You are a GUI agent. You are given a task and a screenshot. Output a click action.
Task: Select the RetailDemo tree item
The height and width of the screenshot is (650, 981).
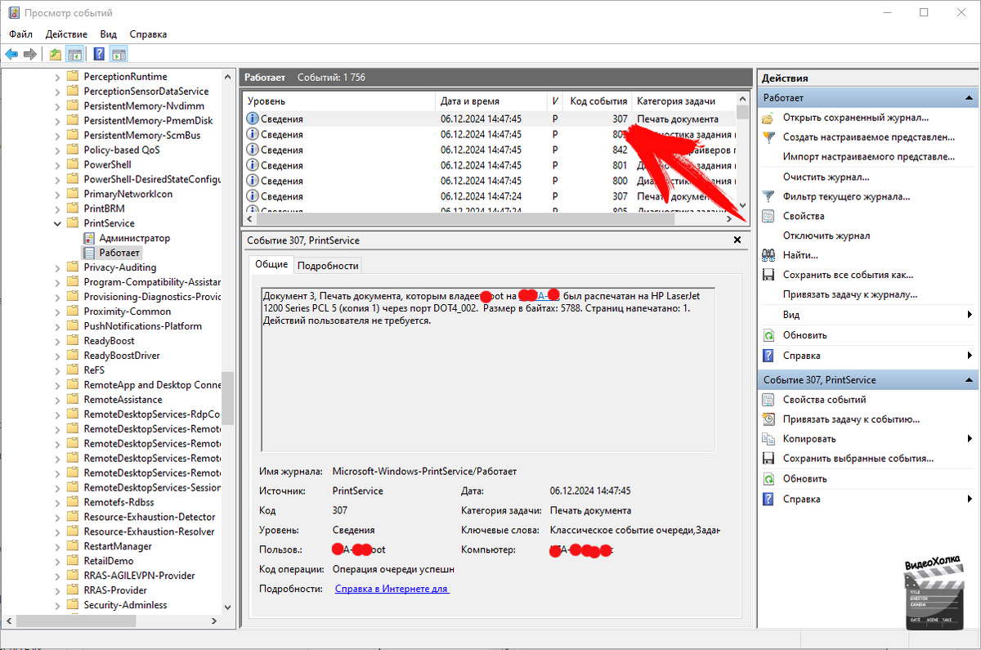tap(109, 561)
